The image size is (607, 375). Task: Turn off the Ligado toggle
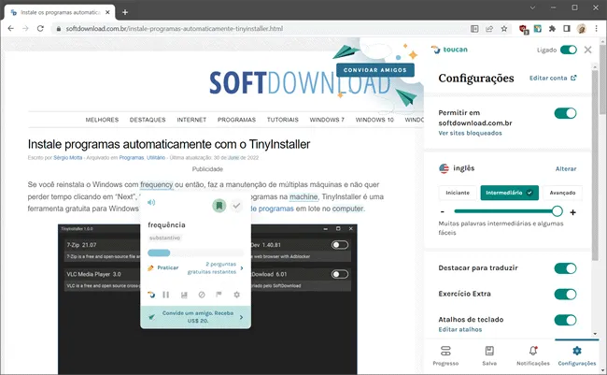pos(569,50)
